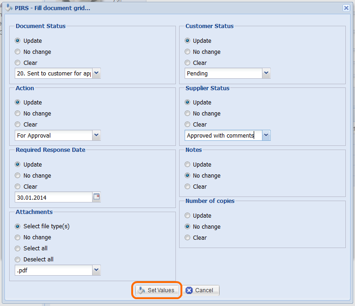Open the Action dropdown list
The image size is (355, 306).
(96, 135)
